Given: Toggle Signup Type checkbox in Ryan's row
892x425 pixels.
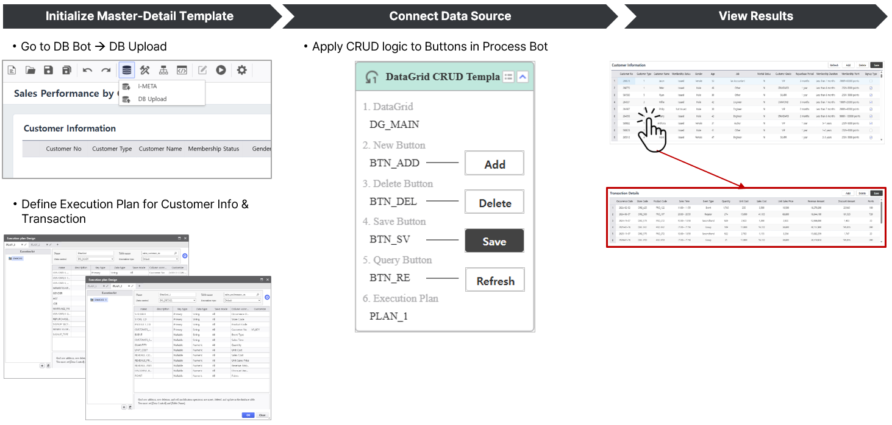Looking at the screenshot, I should (871, 95).
